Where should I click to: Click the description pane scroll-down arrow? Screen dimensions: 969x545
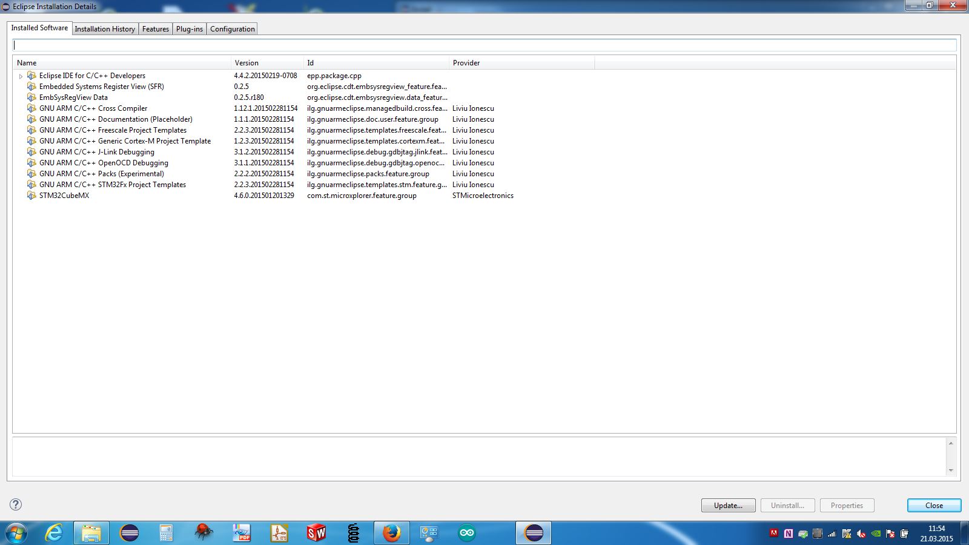(x=951, y=470)
